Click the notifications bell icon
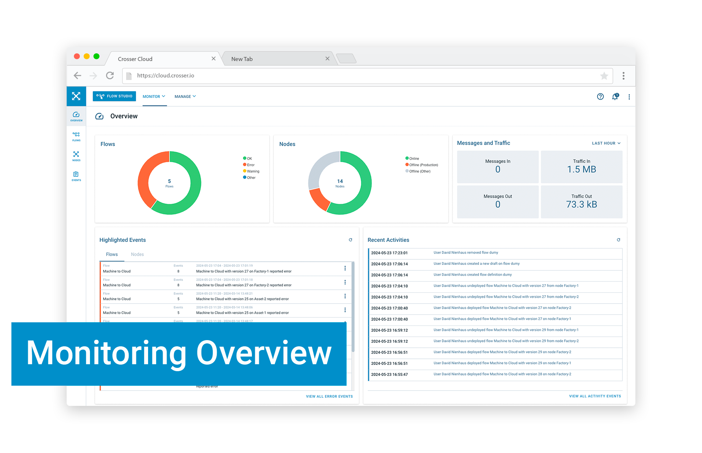The width and height of the screenshot is (702, 453). coord(615,96)
